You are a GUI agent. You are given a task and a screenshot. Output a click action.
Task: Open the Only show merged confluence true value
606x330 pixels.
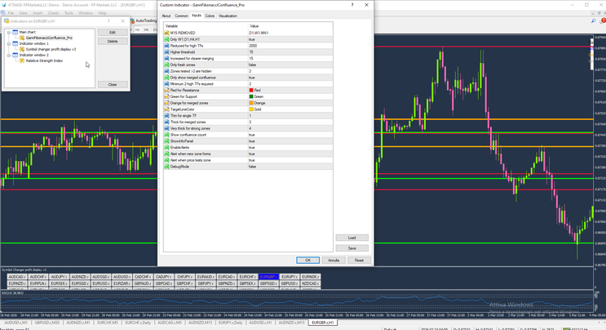(290, 78)
